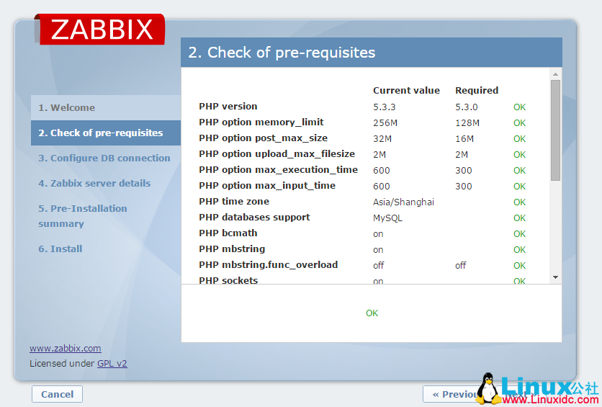This screenshot has height=407, width=602.
Task: Click the '2. Check of pre-requisites' heading
Action: pyautogui.click(x=282, y=53)
